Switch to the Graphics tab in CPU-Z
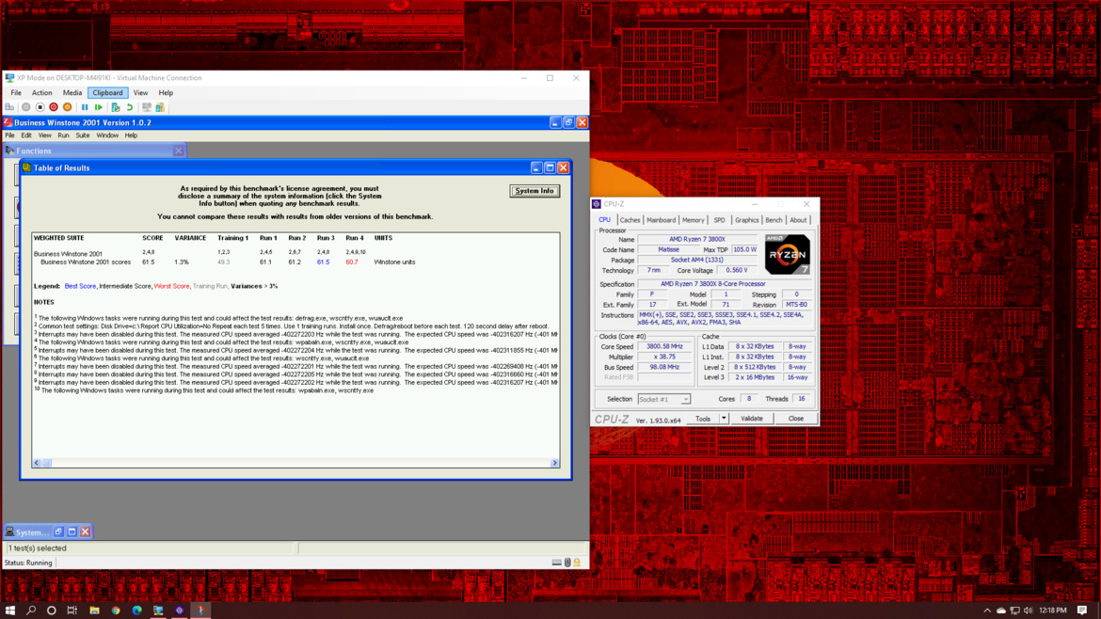The image size is (1101, 619). [x=746, y=220]
